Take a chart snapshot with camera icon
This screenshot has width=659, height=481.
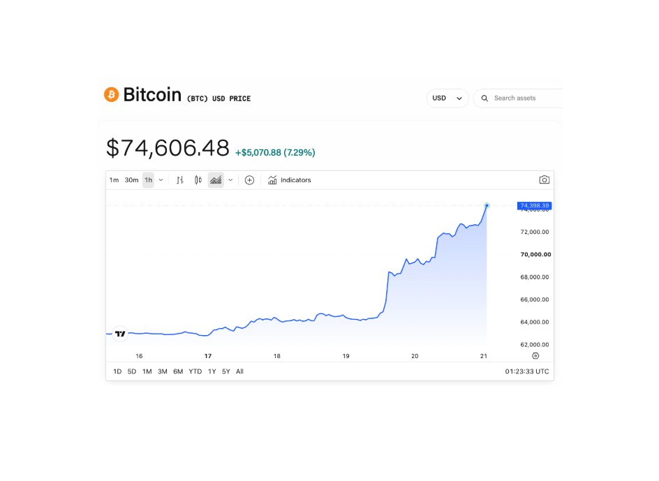pos(545,180)
